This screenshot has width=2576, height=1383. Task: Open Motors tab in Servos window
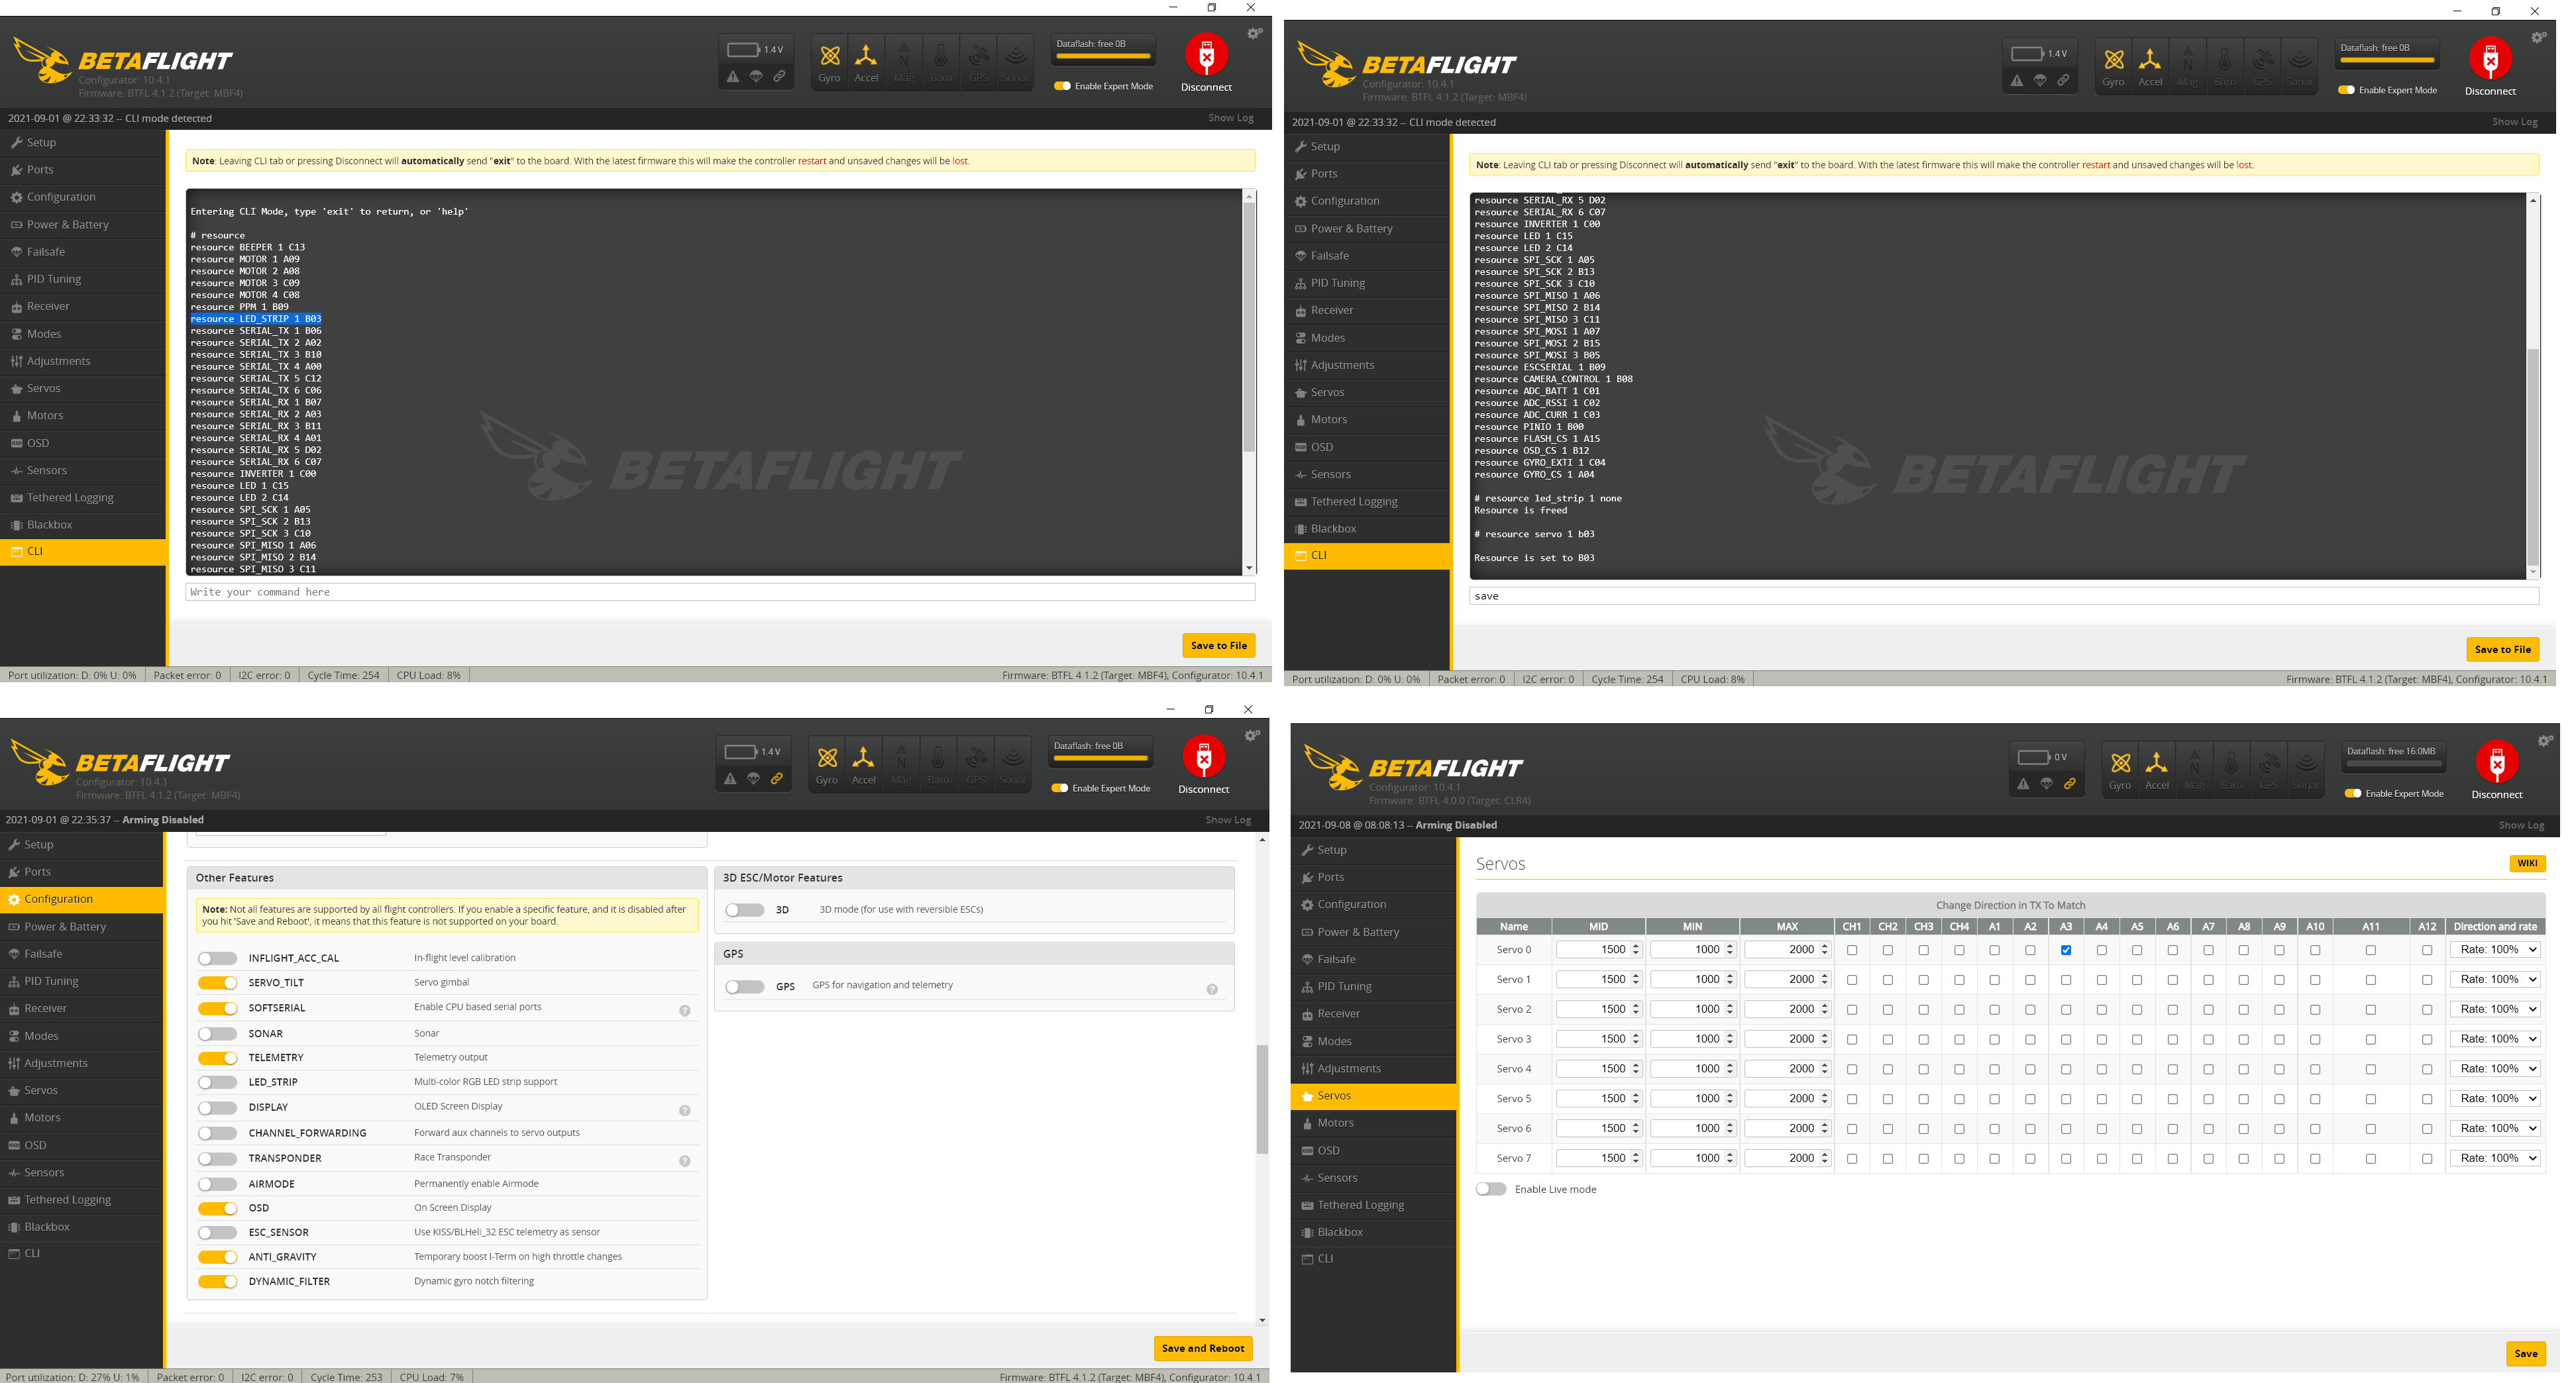point(1373,1123)
